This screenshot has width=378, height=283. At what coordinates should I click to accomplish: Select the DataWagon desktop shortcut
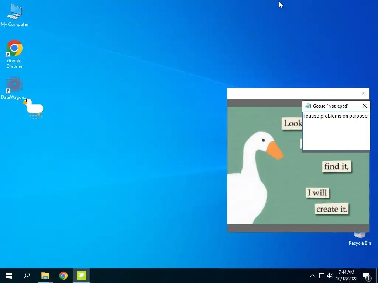[x=14, y=88]
